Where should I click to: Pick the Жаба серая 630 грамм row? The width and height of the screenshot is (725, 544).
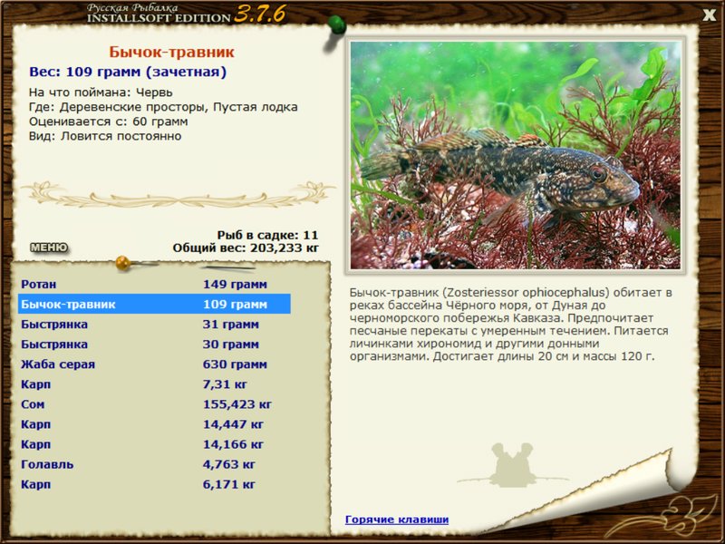[x=154, y=364]
